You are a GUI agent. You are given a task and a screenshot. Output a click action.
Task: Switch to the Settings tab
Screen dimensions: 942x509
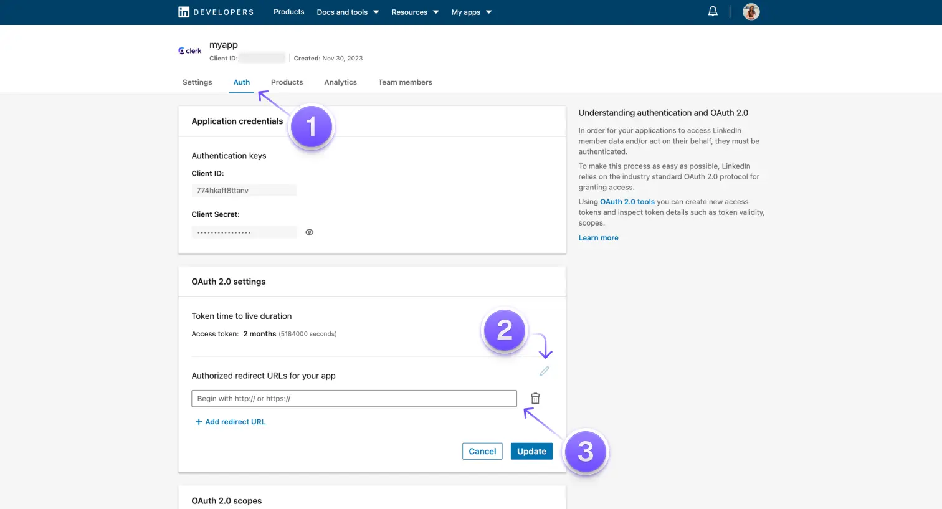coord(197,82)
